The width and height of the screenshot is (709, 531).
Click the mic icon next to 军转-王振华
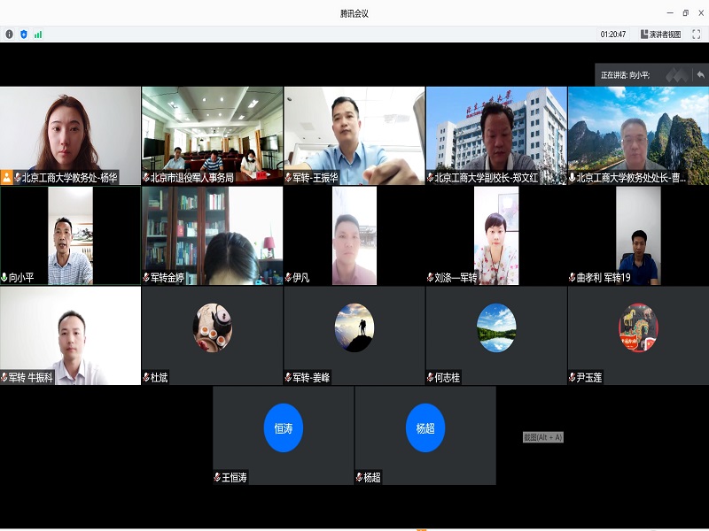point(288,176)
